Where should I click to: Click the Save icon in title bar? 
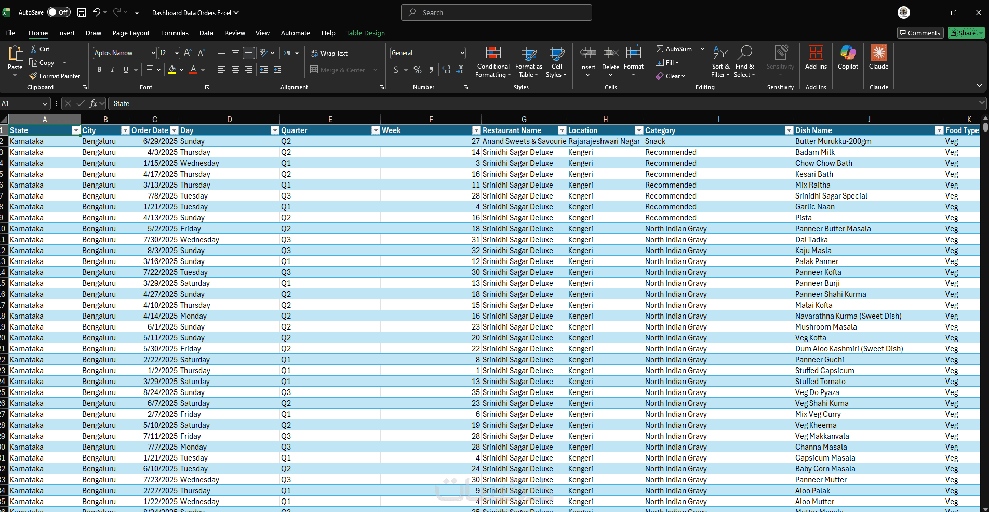coord(82,12)
